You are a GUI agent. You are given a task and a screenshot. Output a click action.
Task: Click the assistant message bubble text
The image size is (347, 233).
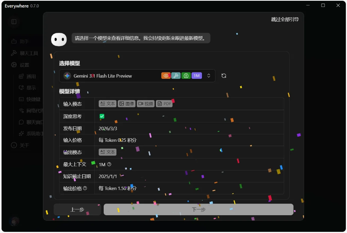pos(141,38)
